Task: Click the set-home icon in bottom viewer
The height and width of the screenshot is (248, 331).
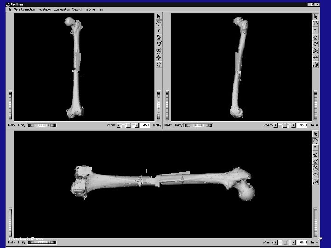Action: click(x=315, y=161)
